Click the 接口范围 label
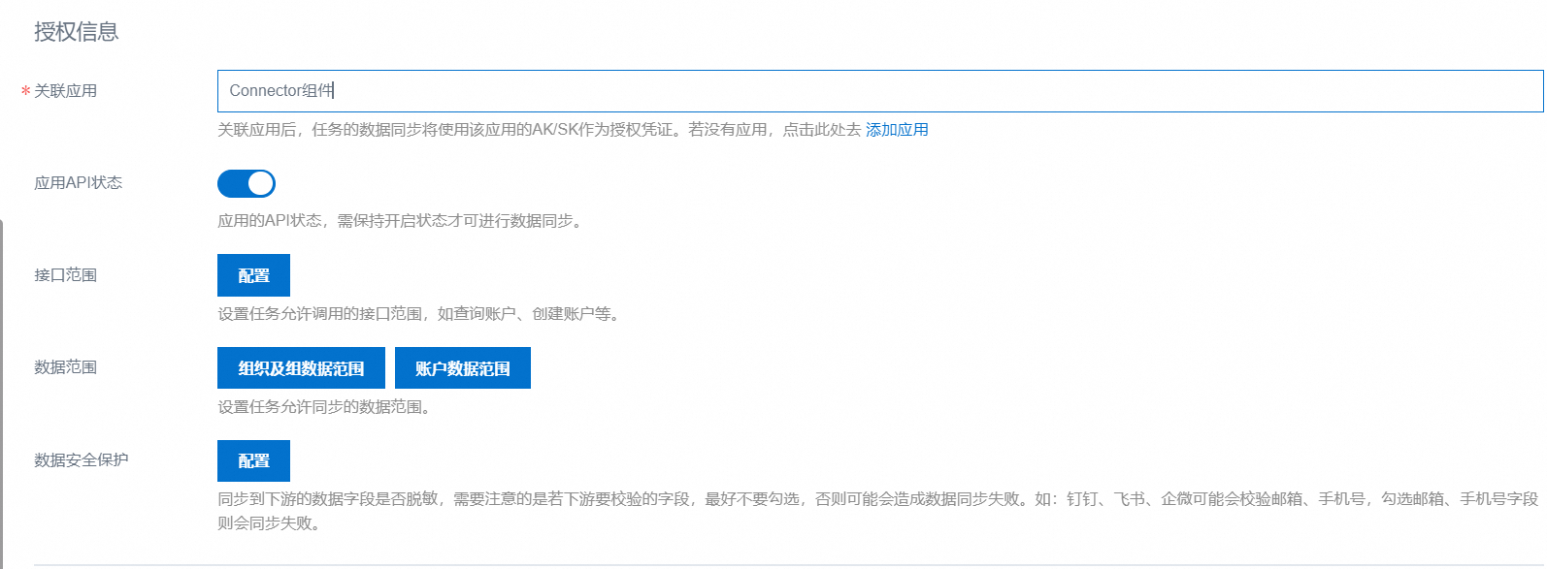This screenshot has width=1547, height=569. click(66, 275)
